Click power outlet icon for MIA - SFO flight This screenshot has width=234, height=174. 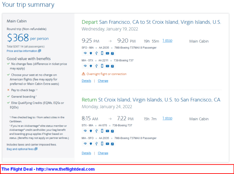pyautogui.click(x=91, y=144)
